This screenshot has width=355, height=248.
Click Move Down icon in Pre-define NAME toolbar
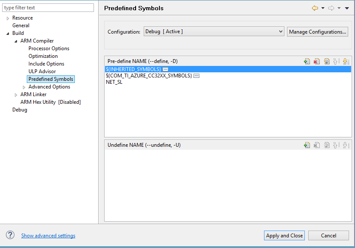(x=345, y=61)
